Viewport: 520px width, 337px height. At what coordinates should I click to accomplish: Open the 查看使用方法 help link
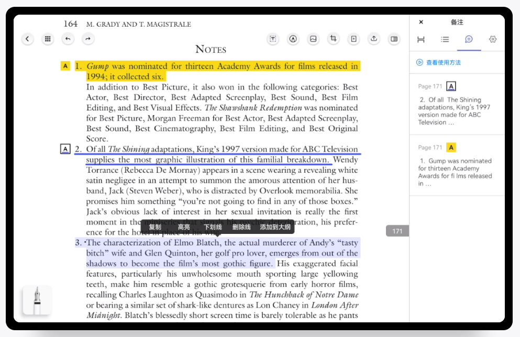click(443, 63)
